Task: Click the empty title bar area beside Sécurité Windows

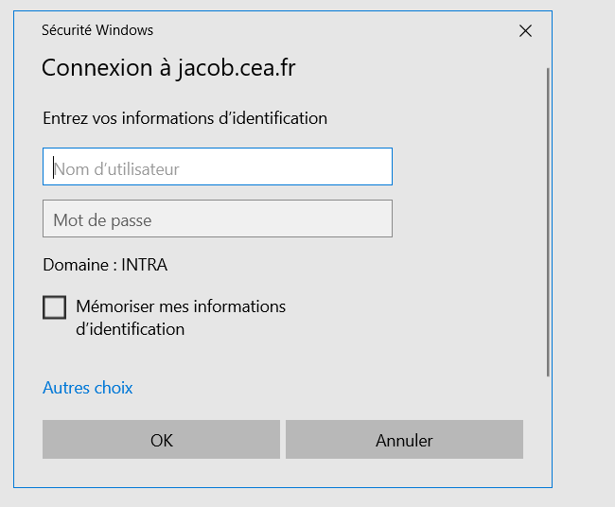Action: (331, 30)
